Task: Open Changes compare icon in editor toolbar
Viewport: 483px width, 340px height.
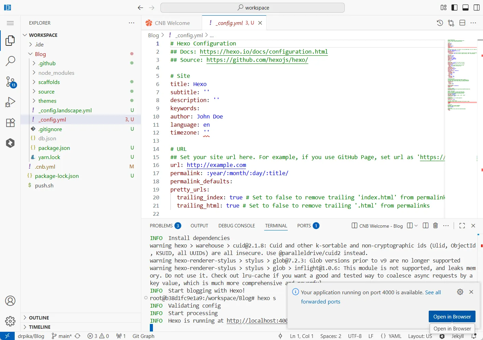Action: 451,23
